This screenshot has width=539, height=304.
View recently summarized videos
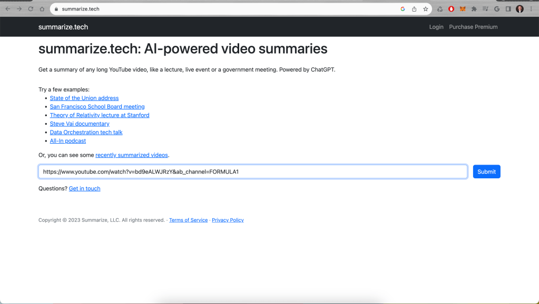(x=132, y=155)
